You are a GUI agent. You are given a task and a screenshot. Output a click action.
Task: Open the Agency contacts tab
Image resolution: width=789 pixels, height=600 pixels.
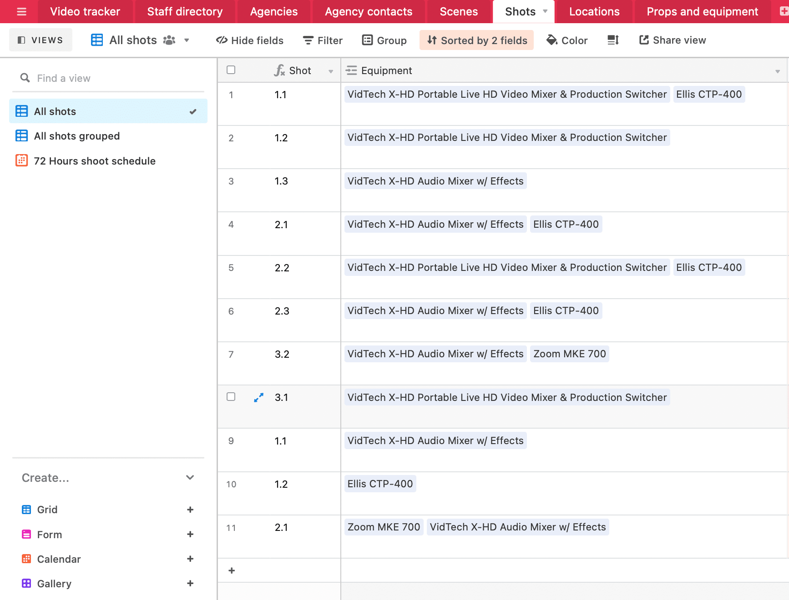point(369,12)
